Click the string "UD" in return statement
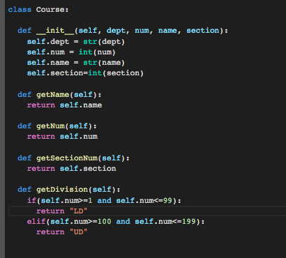The image size is (286, 258). [78, 232]
